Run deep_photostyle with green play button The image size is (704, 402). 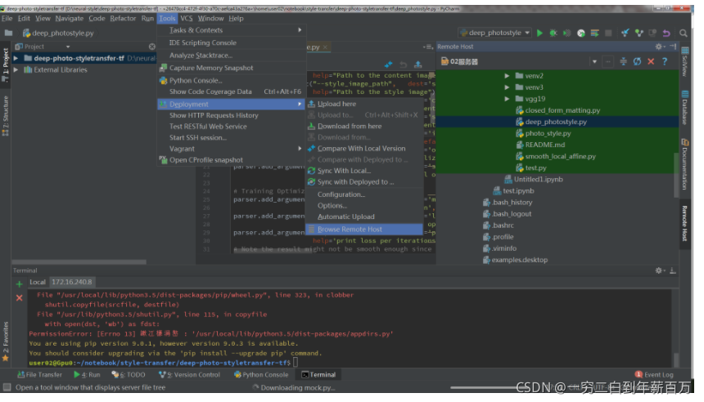539,33
